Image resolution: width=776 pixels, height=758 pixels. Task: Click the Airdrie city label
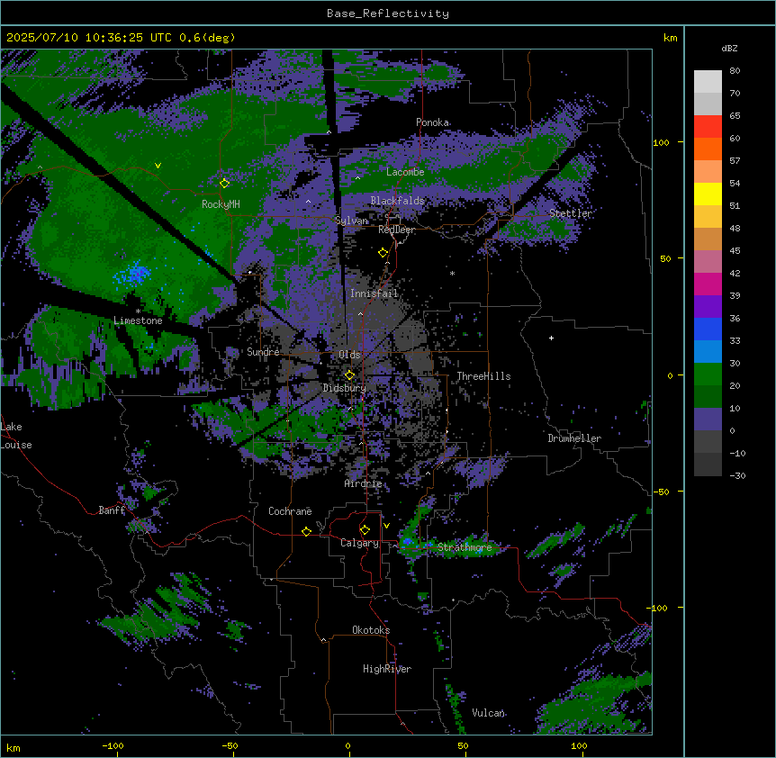pos(363,483)
